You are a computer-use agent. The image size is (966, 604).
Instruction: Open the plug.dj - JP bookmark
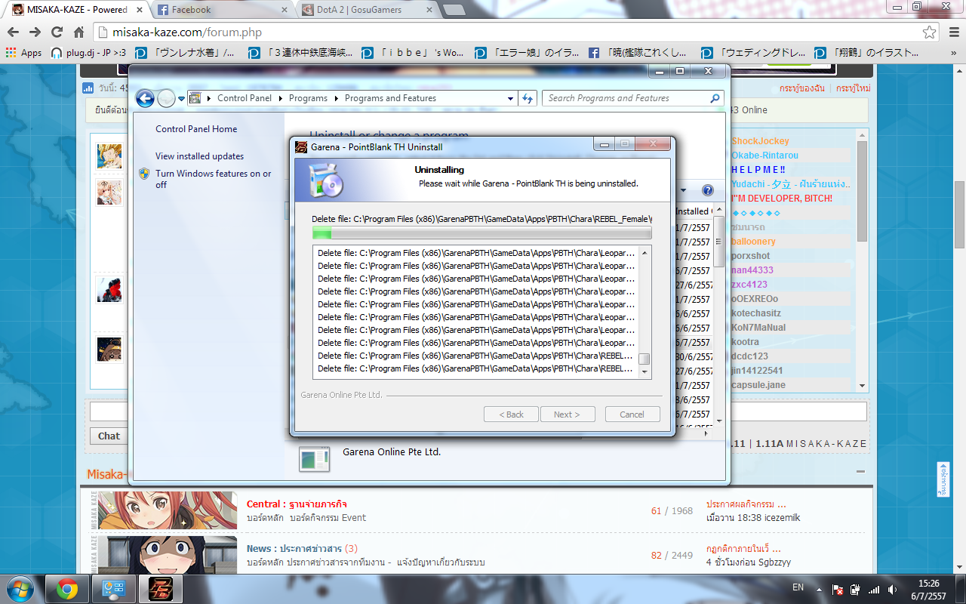tap(88, 53)
